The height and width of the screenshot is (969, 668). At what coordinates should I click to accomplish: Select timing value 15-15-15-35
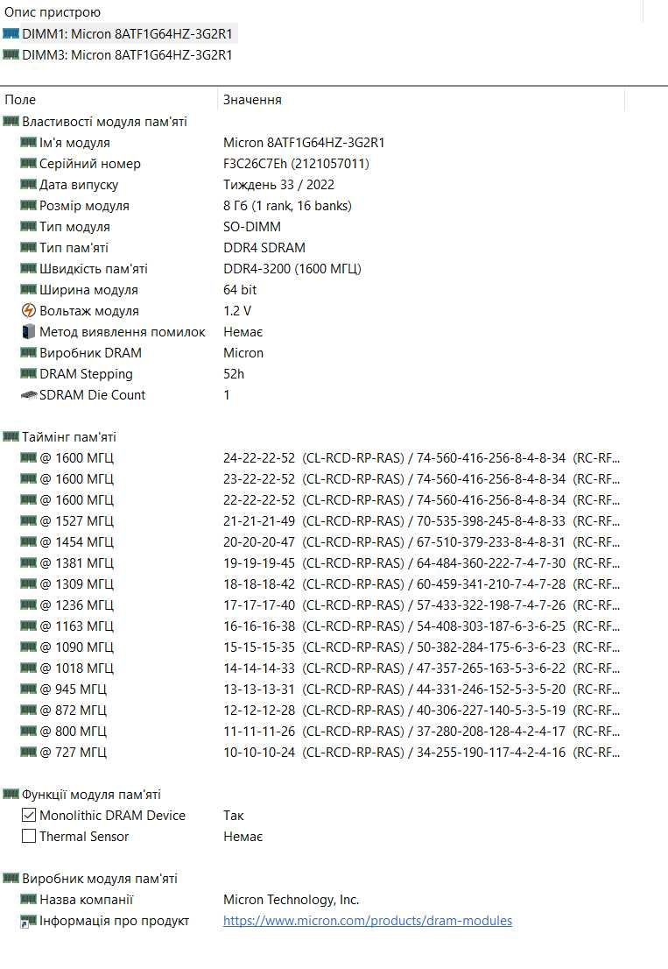259,647
